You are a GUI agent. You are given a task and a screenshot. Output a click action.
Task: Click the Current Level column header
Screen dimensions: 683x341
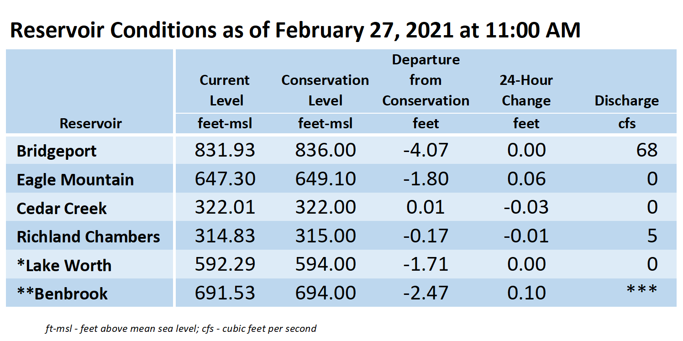225,90
